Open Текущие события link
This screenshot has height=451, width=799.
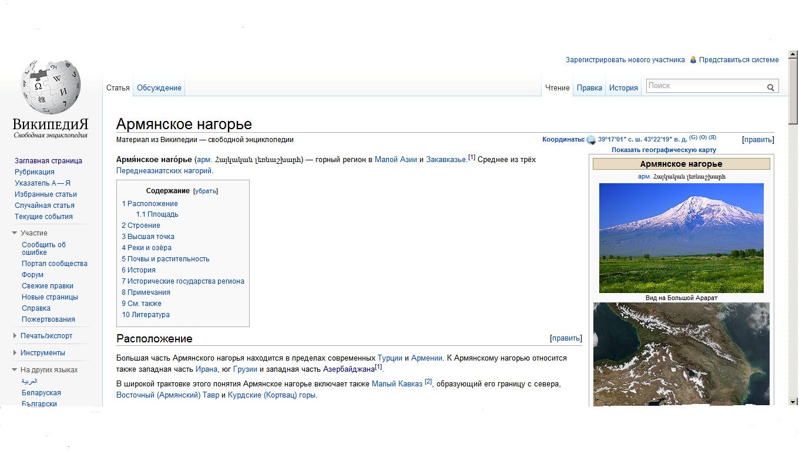coord(43,217)
